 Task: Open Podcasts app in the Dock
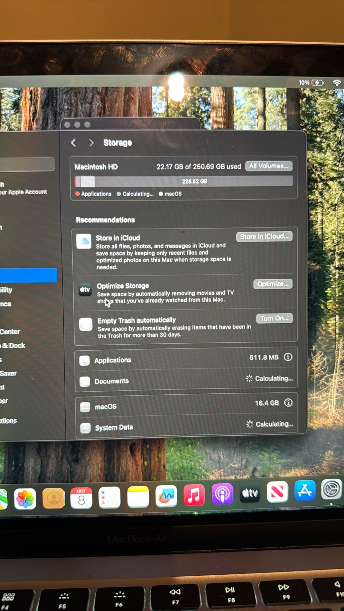point(222,494)
